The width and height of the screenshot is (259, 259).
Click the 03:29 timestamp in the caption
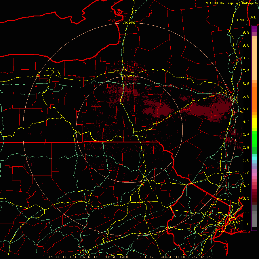pyautogui.click(x=206, y=257)
